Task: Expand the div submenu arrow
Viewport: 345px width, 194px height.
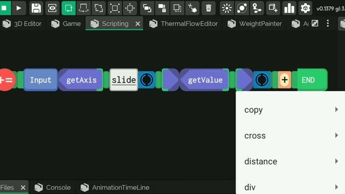Action: [x=336, y=187]
